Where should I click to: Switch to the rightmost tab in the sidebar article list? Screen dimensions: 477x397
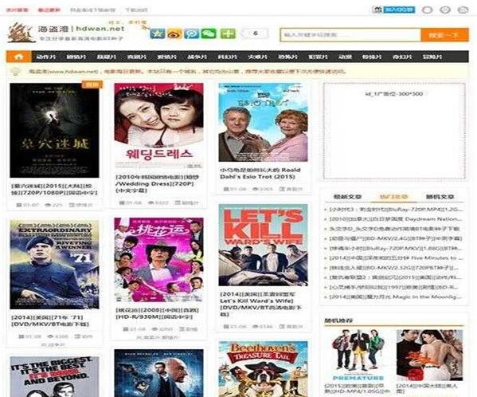point(440,197)
